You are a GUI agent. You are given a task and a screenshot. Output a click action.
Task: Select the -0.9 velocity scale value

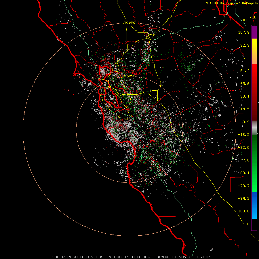pyautogui.click(x=245, y=122)
